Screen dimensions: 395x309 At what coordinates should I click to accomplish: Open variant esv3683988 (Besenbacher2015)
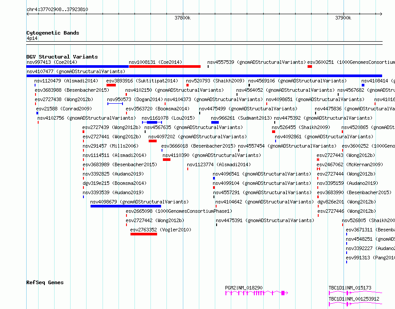point(72,90)
